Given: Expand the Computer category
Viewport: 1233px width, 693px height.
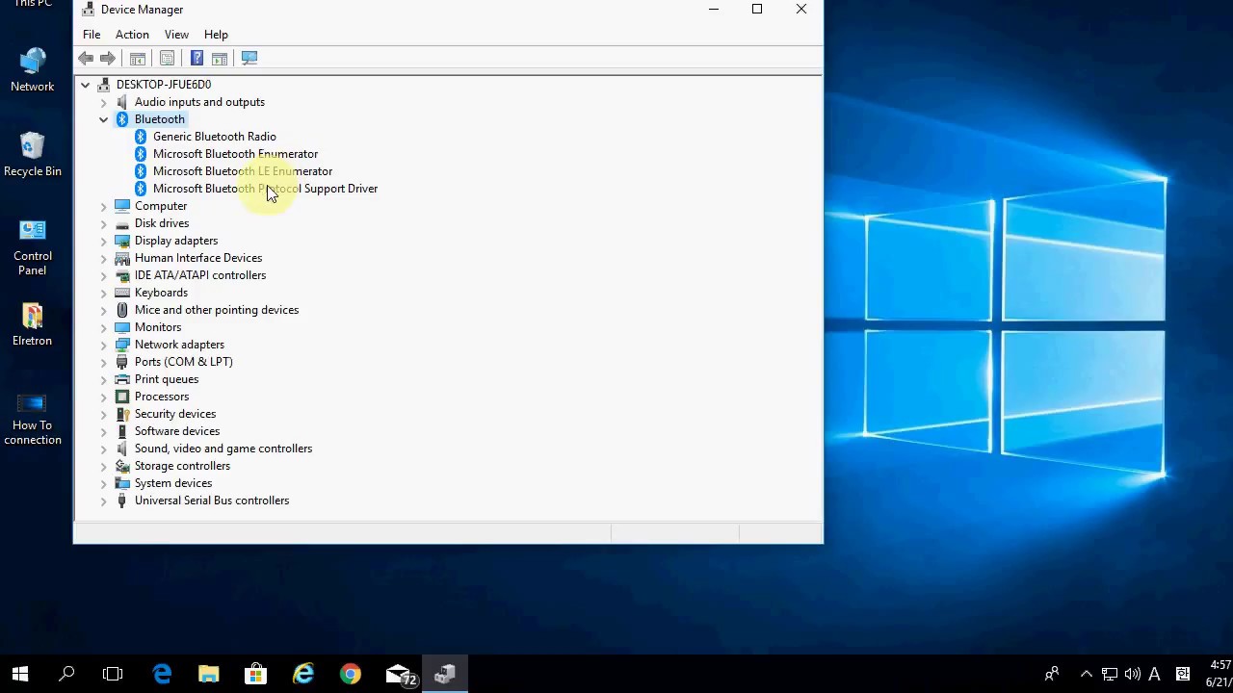Looking at the screenshot, I should pyautogui.click(x=103, y=206).
